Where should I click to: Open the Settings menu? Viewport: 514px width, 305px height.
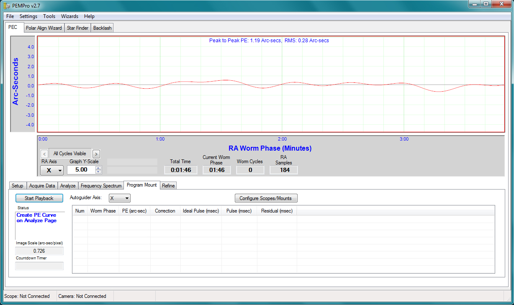28,16
